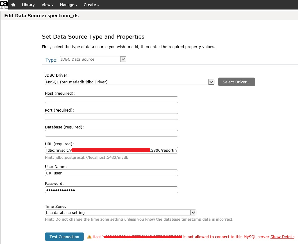Expand the Manage menu
This screenshot has width=298, height=244.
point(69,5)
